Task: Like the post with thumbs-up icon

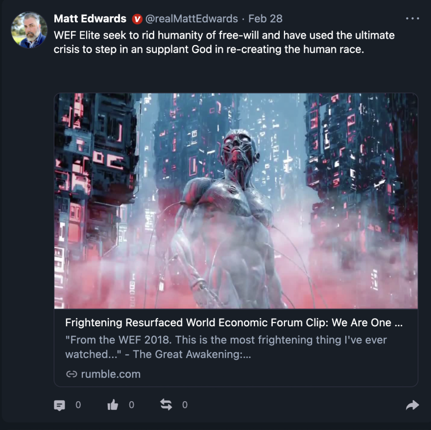Action: pos(113,405)
